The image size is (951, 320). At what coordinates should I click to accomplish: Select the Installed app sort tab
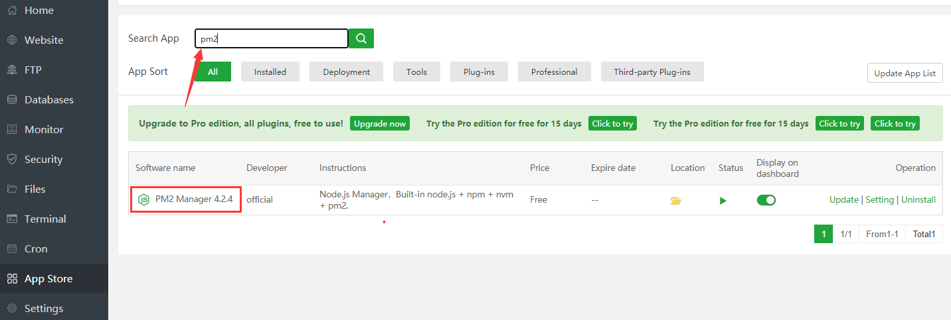pos(270,72)
